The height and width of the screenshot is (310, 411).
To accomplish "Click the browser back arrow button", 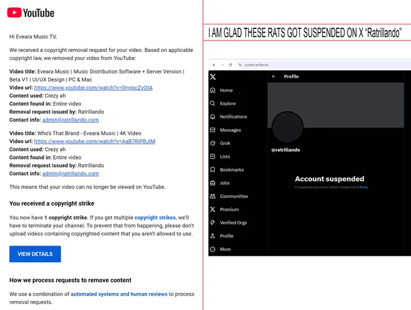I will click(214, 65).
